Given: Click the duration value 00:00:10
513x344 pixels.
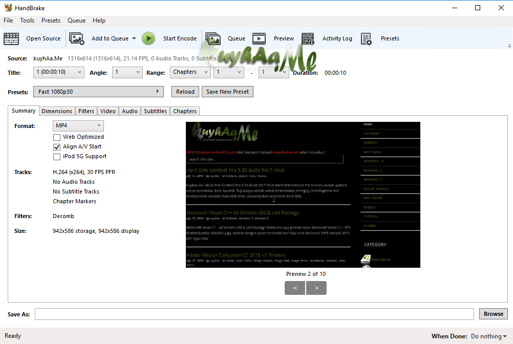Looking at the screenshot, I should pyautogui.click(x=335, y=73).
